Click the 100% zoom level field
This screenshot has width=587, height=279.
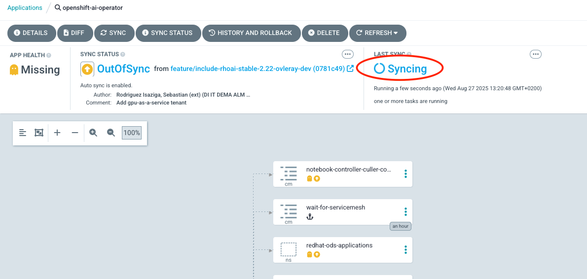point(132,133)
